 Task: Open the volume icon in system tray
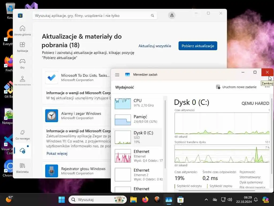click(x=230, y=200)
